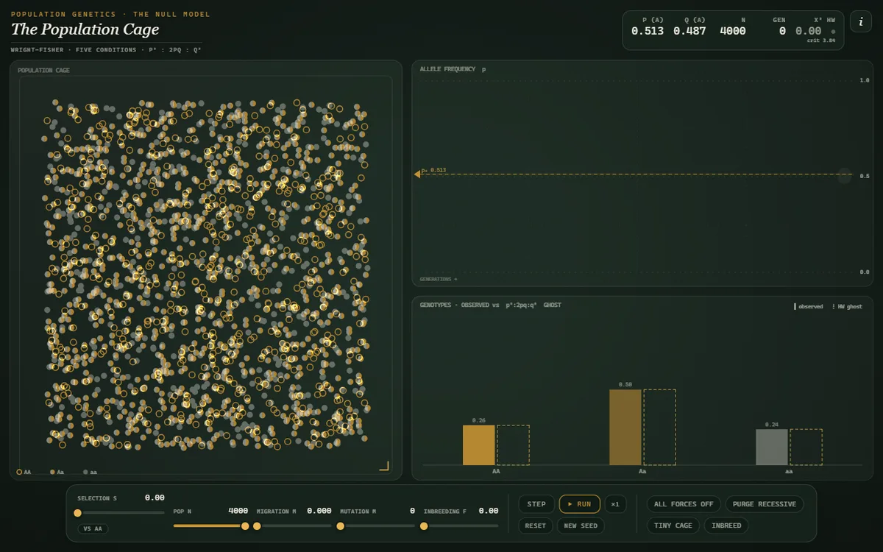Generate a NEW SEED

(x=581, y=526)
